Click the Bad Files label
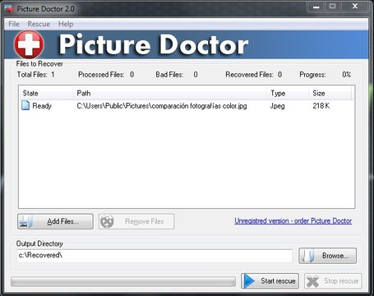 [x=169, y=75]
